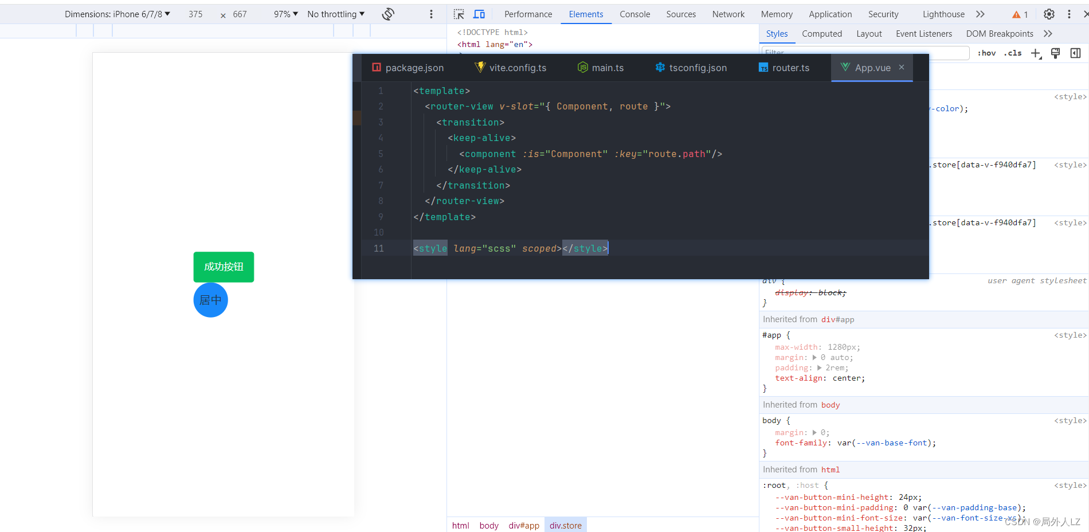The height and width of the screenshot is (532, 1089).
Task: Toggle element state :hov button
Action: click(x=986, y=53)
